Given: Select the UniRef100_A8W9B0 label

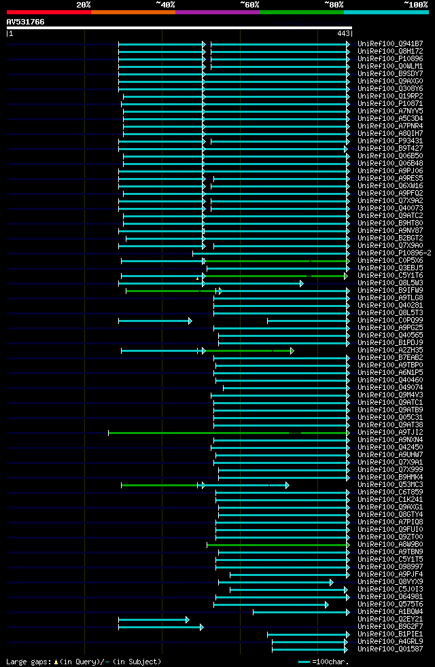Looking at the screenshot, I should (390, 545).
